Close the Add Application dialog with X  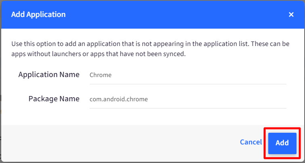coord(291,15)
